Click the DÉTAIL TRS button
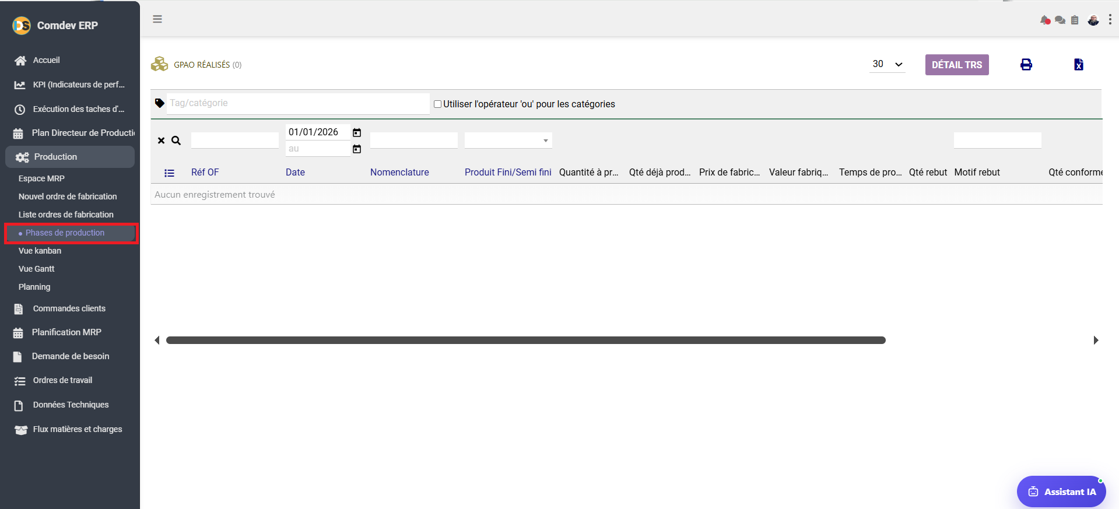This screenshot has width=1119, height=509. [957, 65]
